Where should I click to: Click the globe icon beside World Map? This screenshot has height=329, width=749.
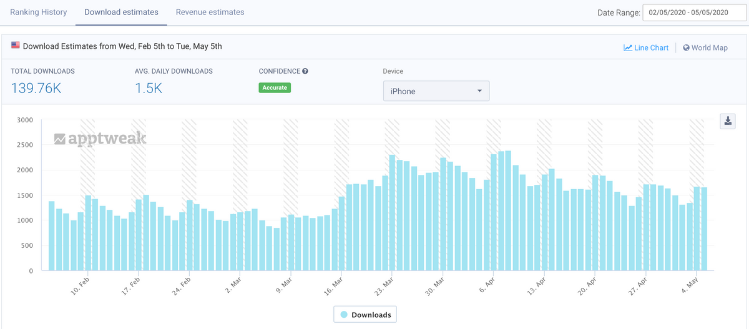[x=687, y=47]
